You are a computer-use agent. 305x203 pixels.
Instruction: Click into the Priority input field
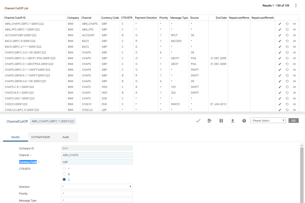[97, 194]
